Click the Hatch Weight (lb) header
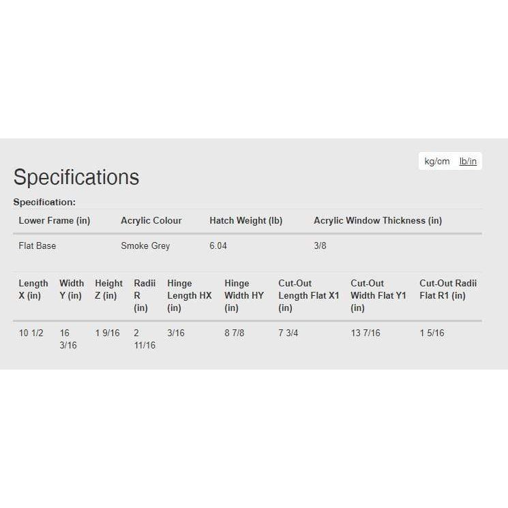The height and width of the screenshot is (508, 508). pos(245,220)
